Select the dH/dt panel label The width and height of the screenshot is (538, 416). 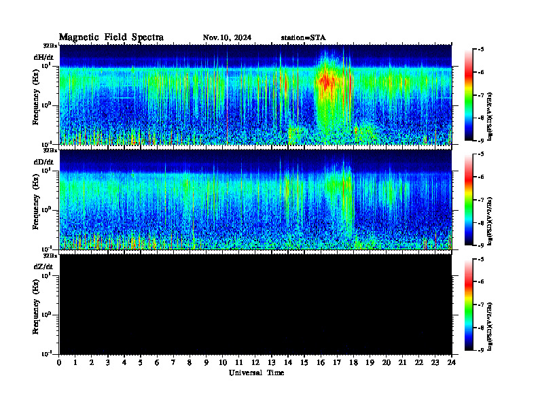click(x=43, y=57)
